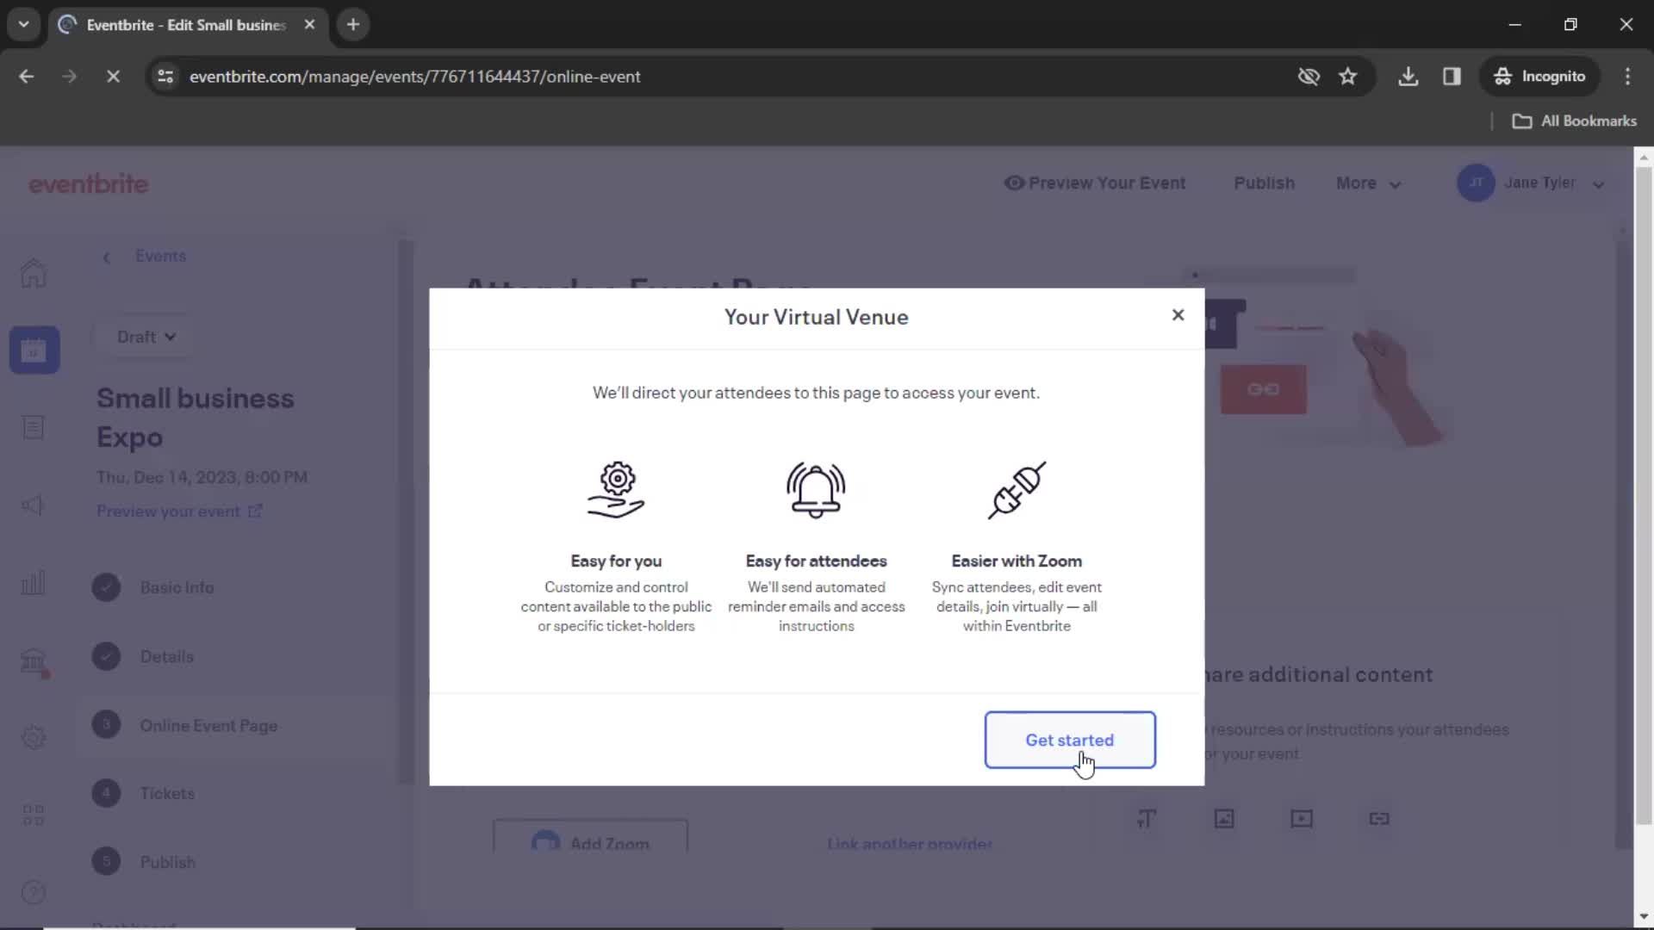The height and width of the screenshot is (930, 1654).
Task: Open the marketing megaphone sidebar icon
Action: (34, 505)
